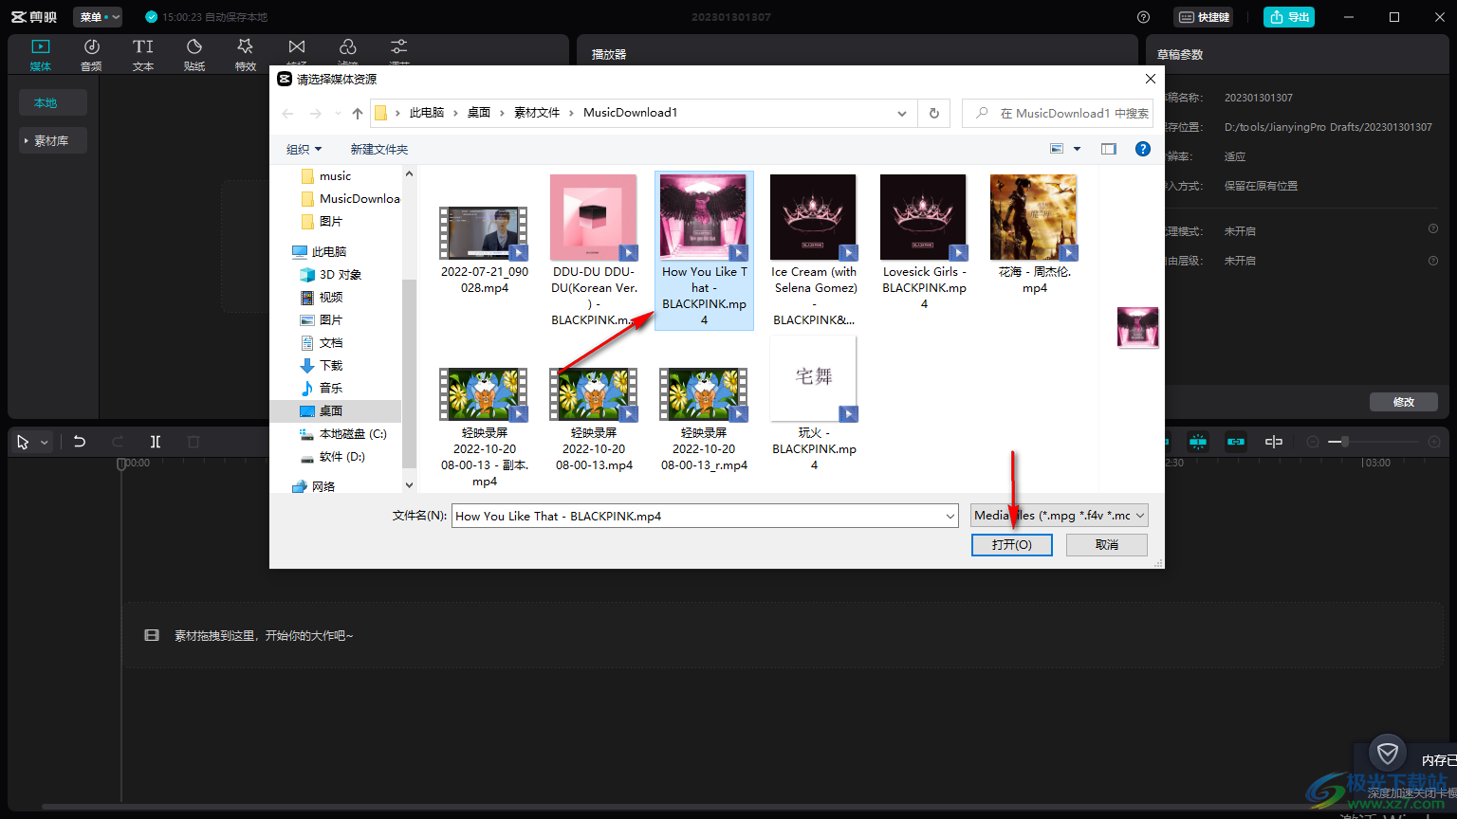
Task: Open the help question mark icon in title bar
Action: pos(1144,17)
